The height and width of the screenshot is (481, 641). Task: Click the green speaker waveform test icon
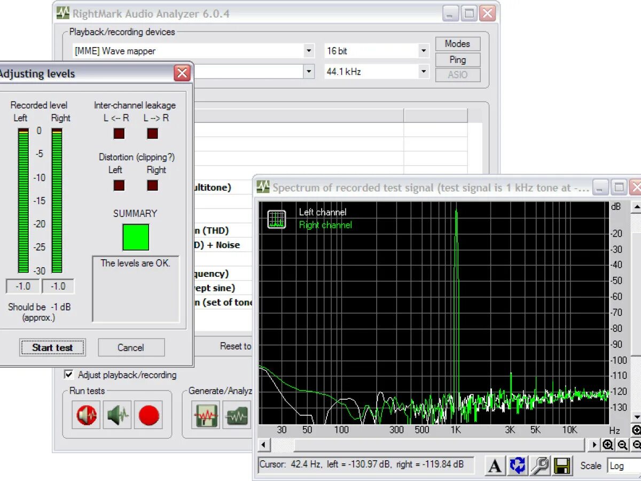118,415
